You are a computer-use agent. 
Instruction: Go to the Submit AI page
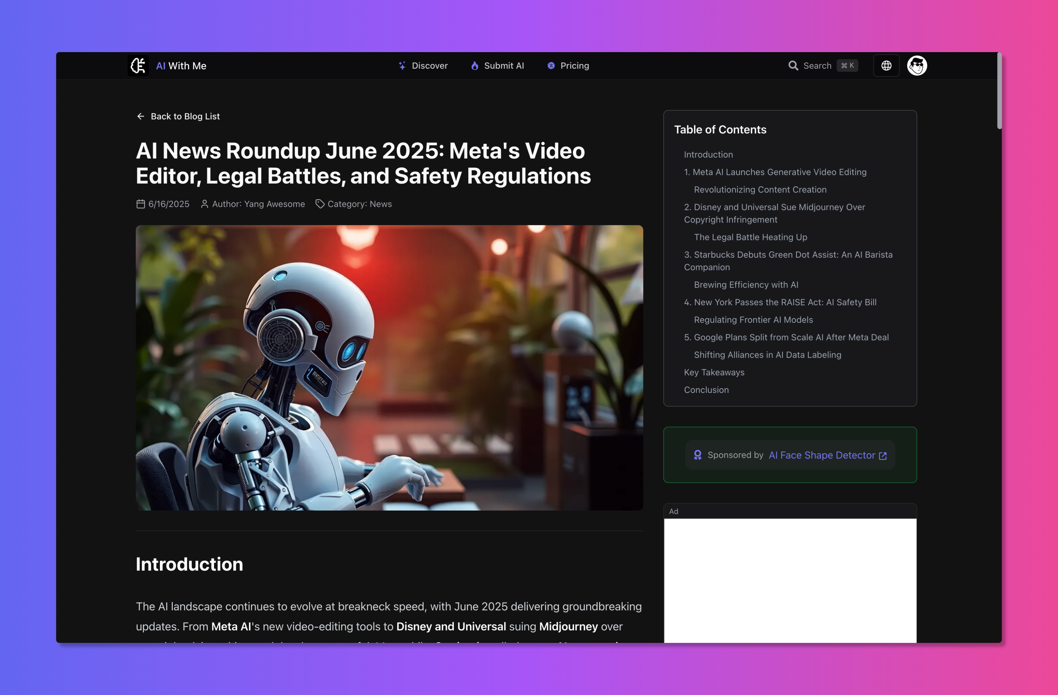pyautogui.click(x=497, y=66)
